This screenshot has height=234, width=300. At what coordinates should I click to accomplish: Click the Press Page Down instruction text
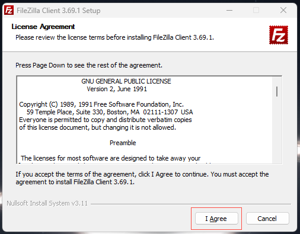click(89, 65)
